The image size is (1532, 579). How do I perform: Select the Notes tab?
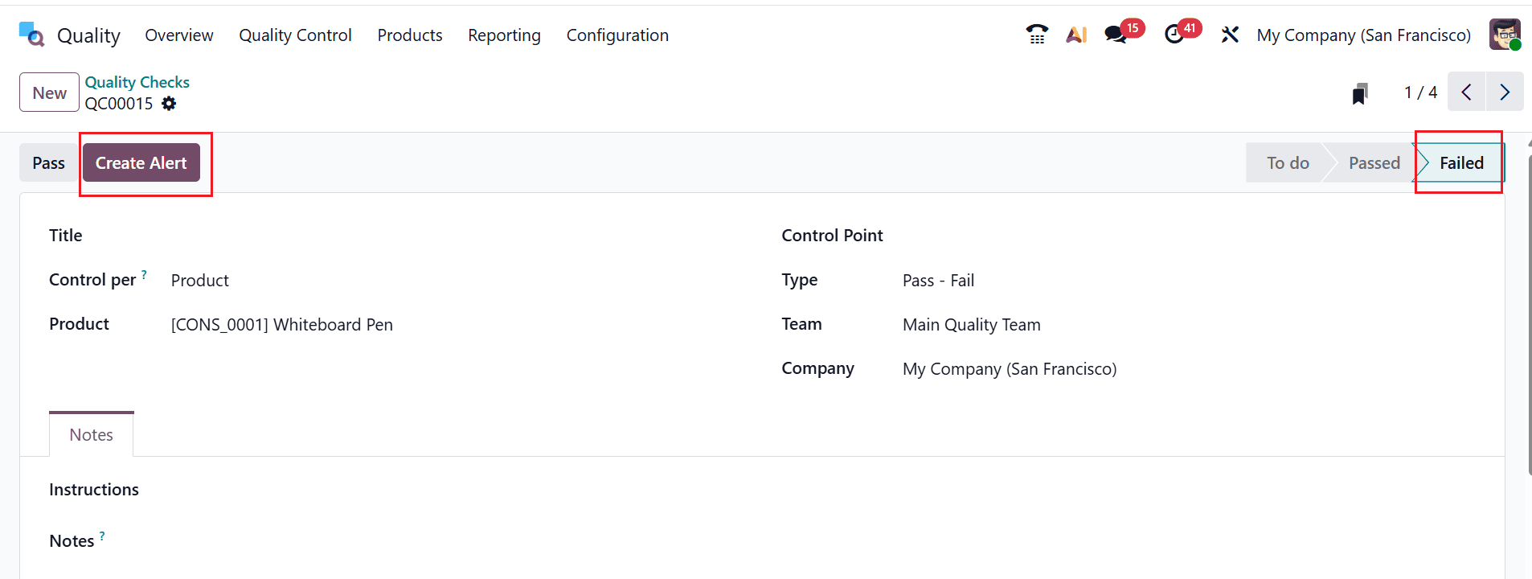pyautogui.click(x=91, y=434)
